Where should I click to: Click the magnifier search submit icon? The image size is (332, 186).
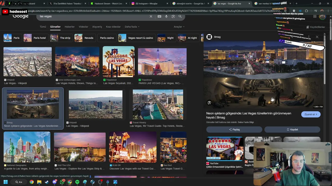(180, 16)
